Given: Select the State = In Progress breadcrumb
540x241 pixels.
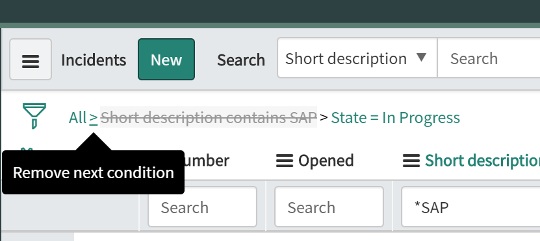Looking at the screenshot, I should pyautogui.click(x=395, y=118).
